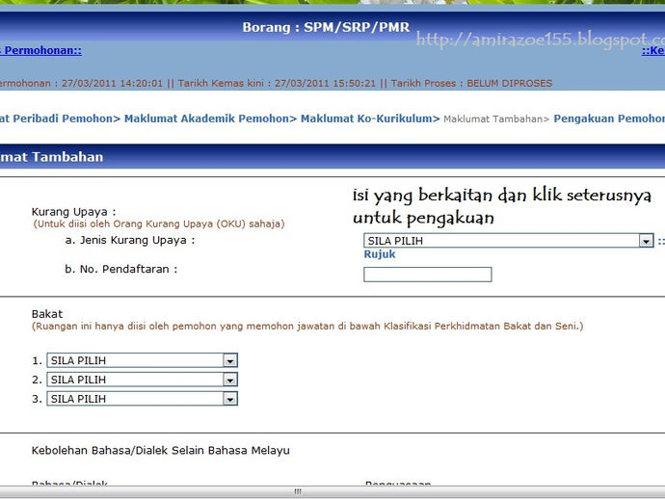This screenshot has width=665, height=499.
Task: Click 'BELUM DIPROSES' status text
Action: (510, 83)
